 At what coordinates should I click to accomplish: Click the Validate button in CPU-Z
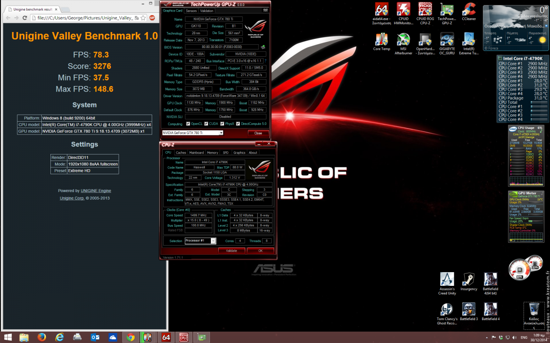pos(231,251)
